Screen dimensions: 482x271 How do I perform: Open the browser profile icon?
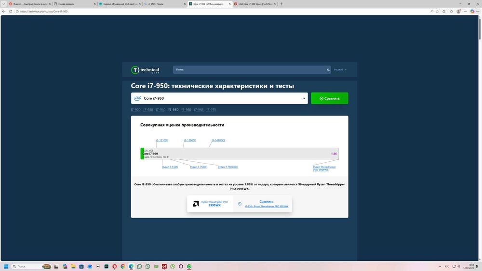tap(458, 12)
